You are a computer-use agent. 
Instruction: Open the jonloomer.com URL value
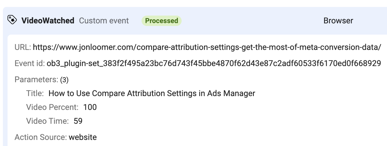click(207, 47)
